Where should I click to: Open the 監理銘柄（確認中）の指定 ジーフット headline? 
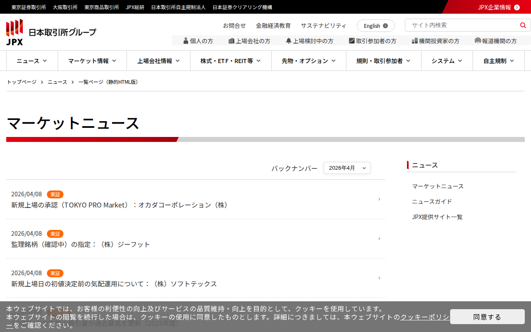pos(80,244)
